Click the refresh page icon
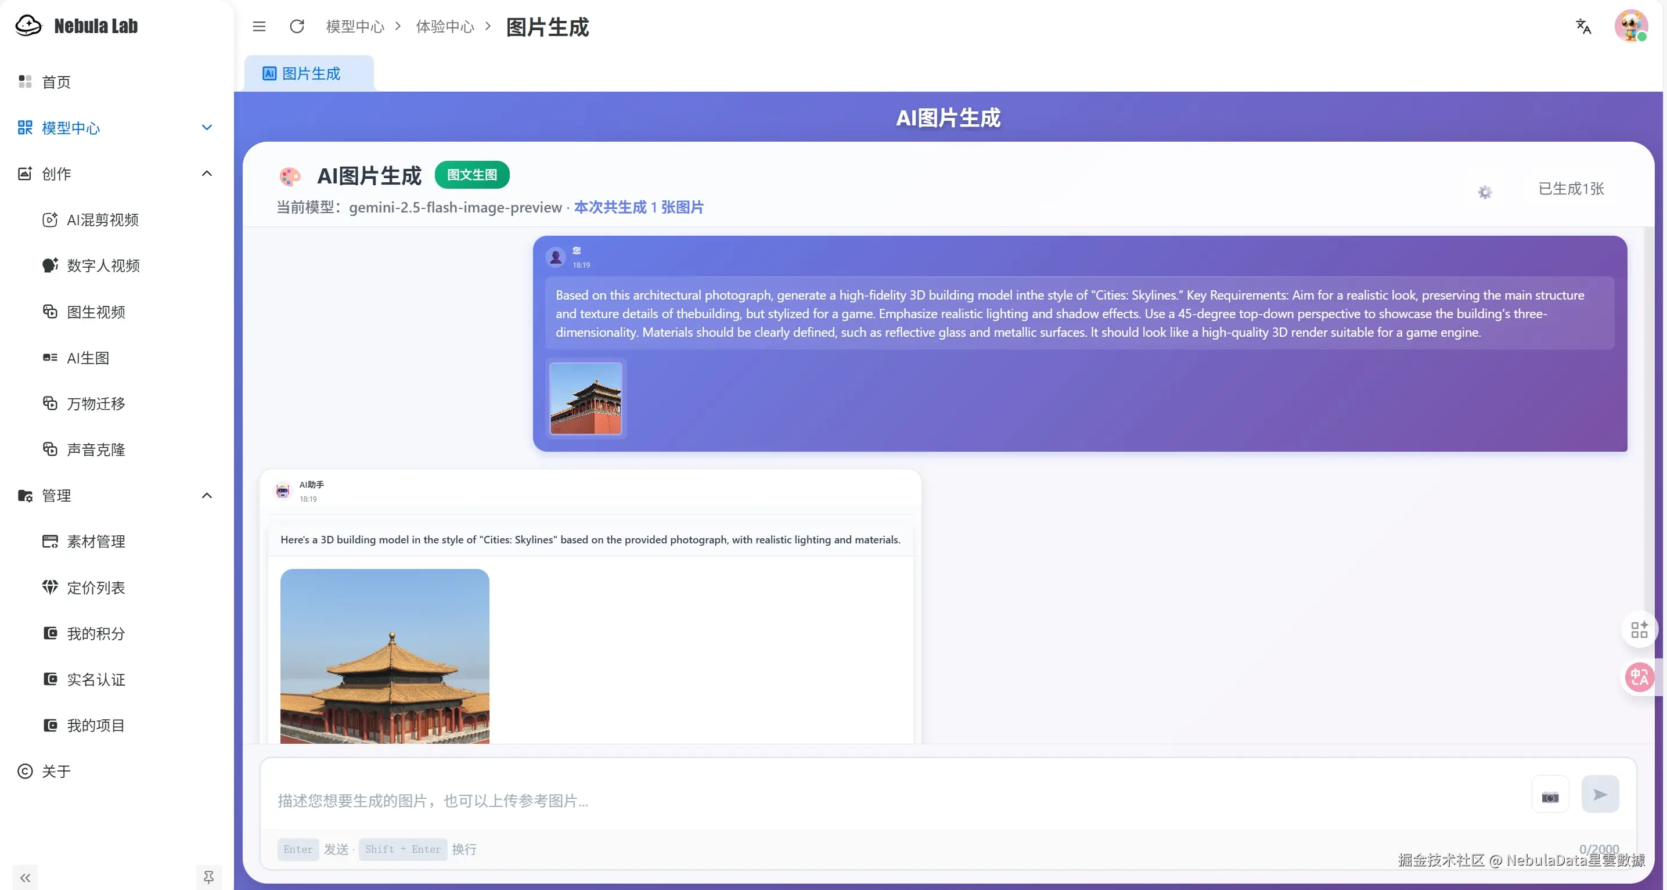Viewport: 1667px width, 890px height. [x=297, y=27]
